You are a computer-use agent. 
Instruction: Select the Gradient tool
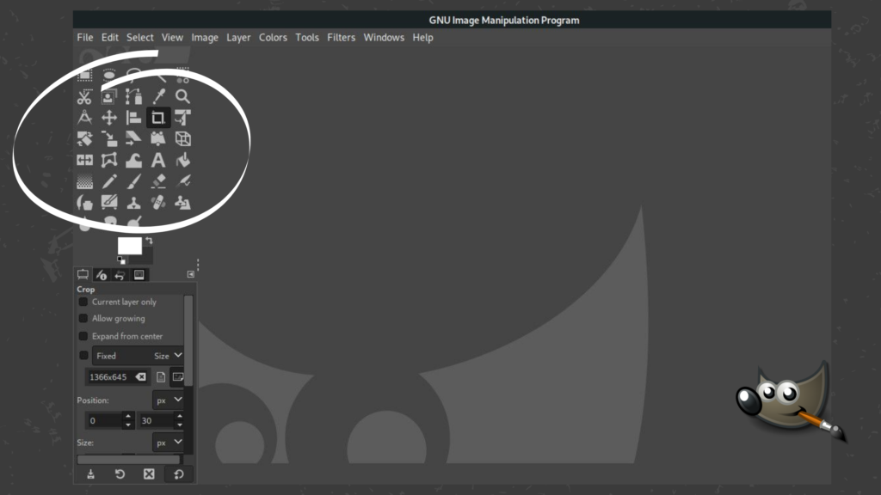84,181
